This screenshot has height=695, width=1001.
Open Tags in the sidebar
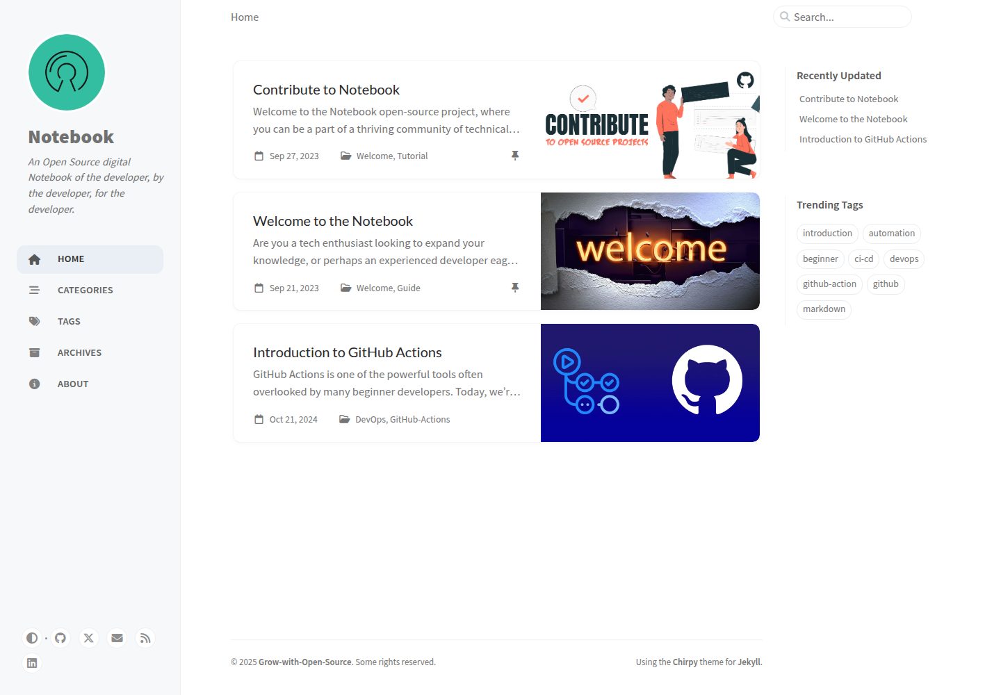(x=90, y=322)
